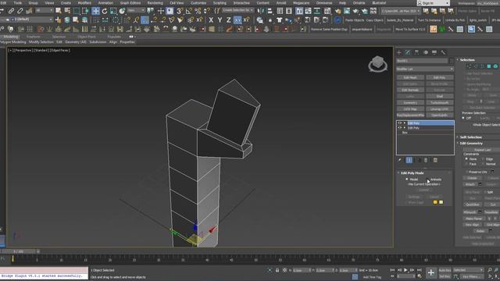Select the Model radio button
Screen dimensions: 500x281
[407, 180]
